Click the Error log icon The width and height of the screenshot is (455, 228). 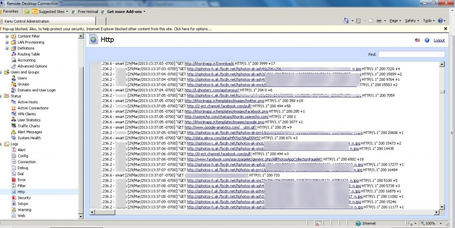(13, 180)
